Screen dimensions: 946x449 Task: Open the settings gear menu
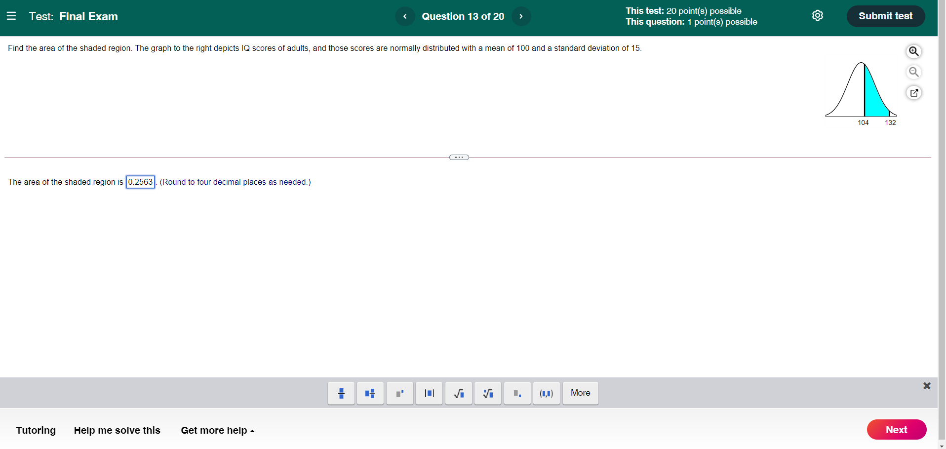818,15
